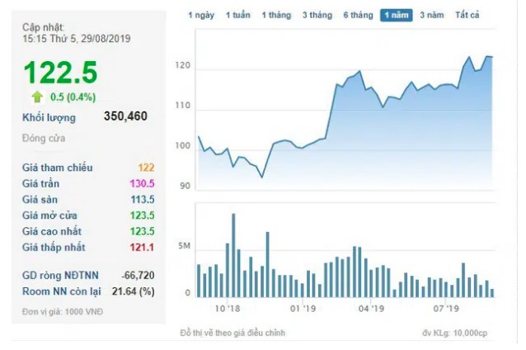
Task: Click the green up arrow icon
Action: click(38, 96)
